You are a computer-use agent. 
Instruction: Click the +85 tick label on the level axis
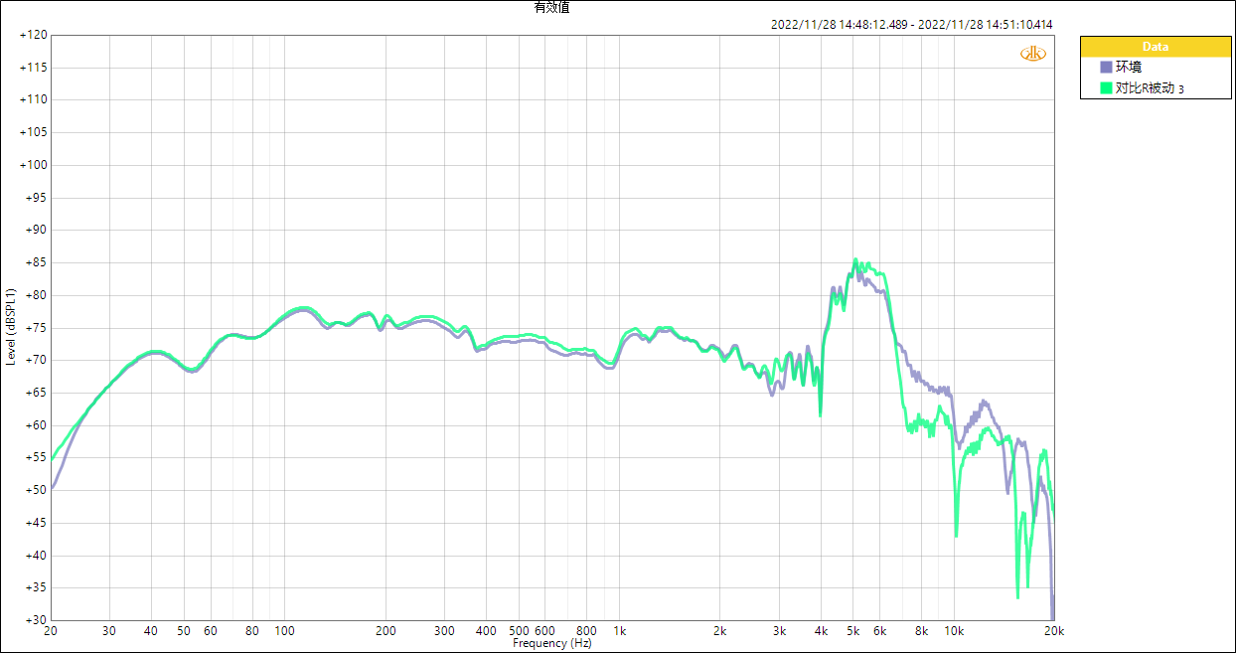click(x=36, y=262)
